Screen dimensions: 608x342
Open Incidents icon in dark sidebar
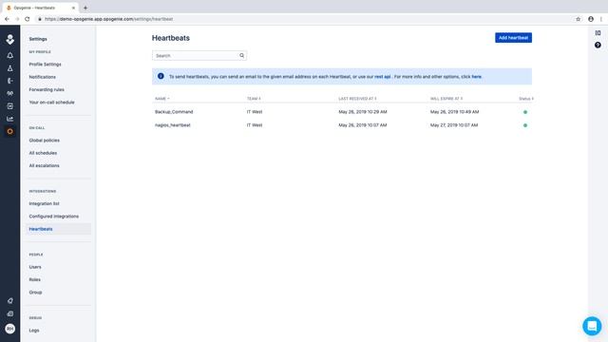pyautogui.click(x=10, y=68)
